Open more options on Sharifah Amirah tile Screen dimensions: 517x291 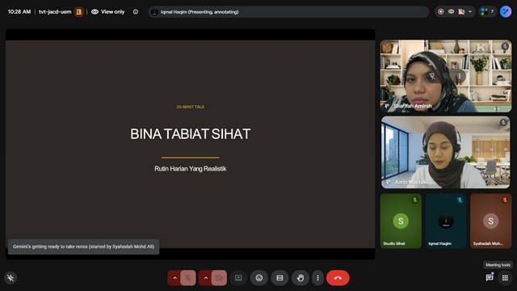[460, 76]
